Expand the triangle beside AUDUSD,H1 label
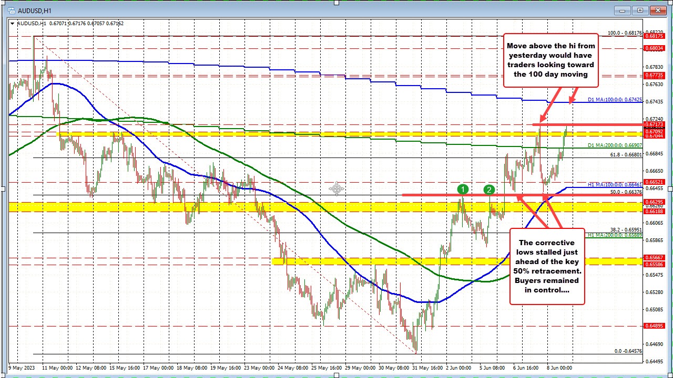The height and width of the screenshot is (378, 673). [x=13, y=23]
